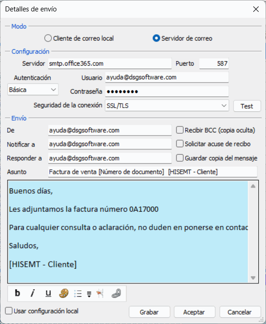Toggle bold formatting in message toolbar

[x=17, y=293]
